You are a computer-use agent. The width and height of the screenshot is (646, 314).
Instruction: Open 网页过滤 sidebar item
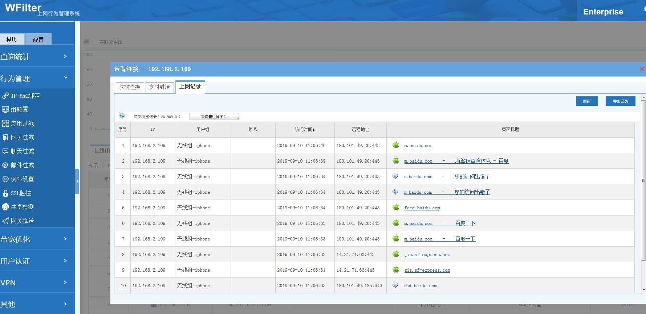click(18, 137)
